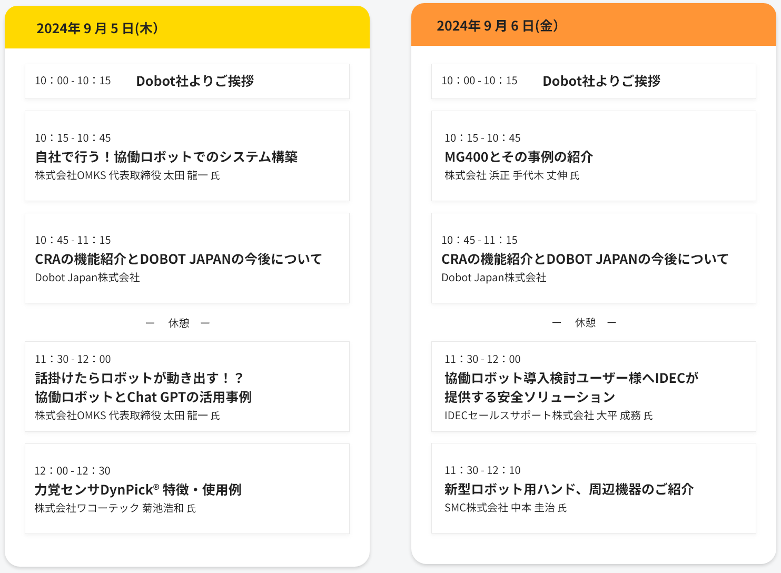781x573 pixels.
Task: Click title line 提供する安全ソリューション
Action: [x=530, y=397]
